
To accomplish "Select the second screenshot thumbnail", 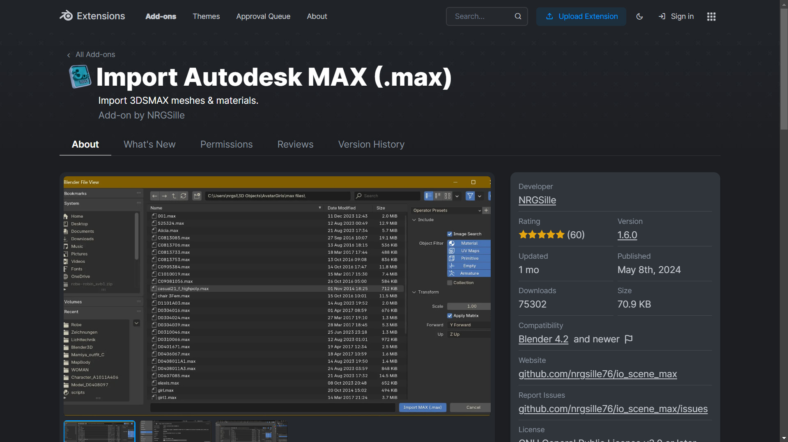I will click(x=175, y=431).
